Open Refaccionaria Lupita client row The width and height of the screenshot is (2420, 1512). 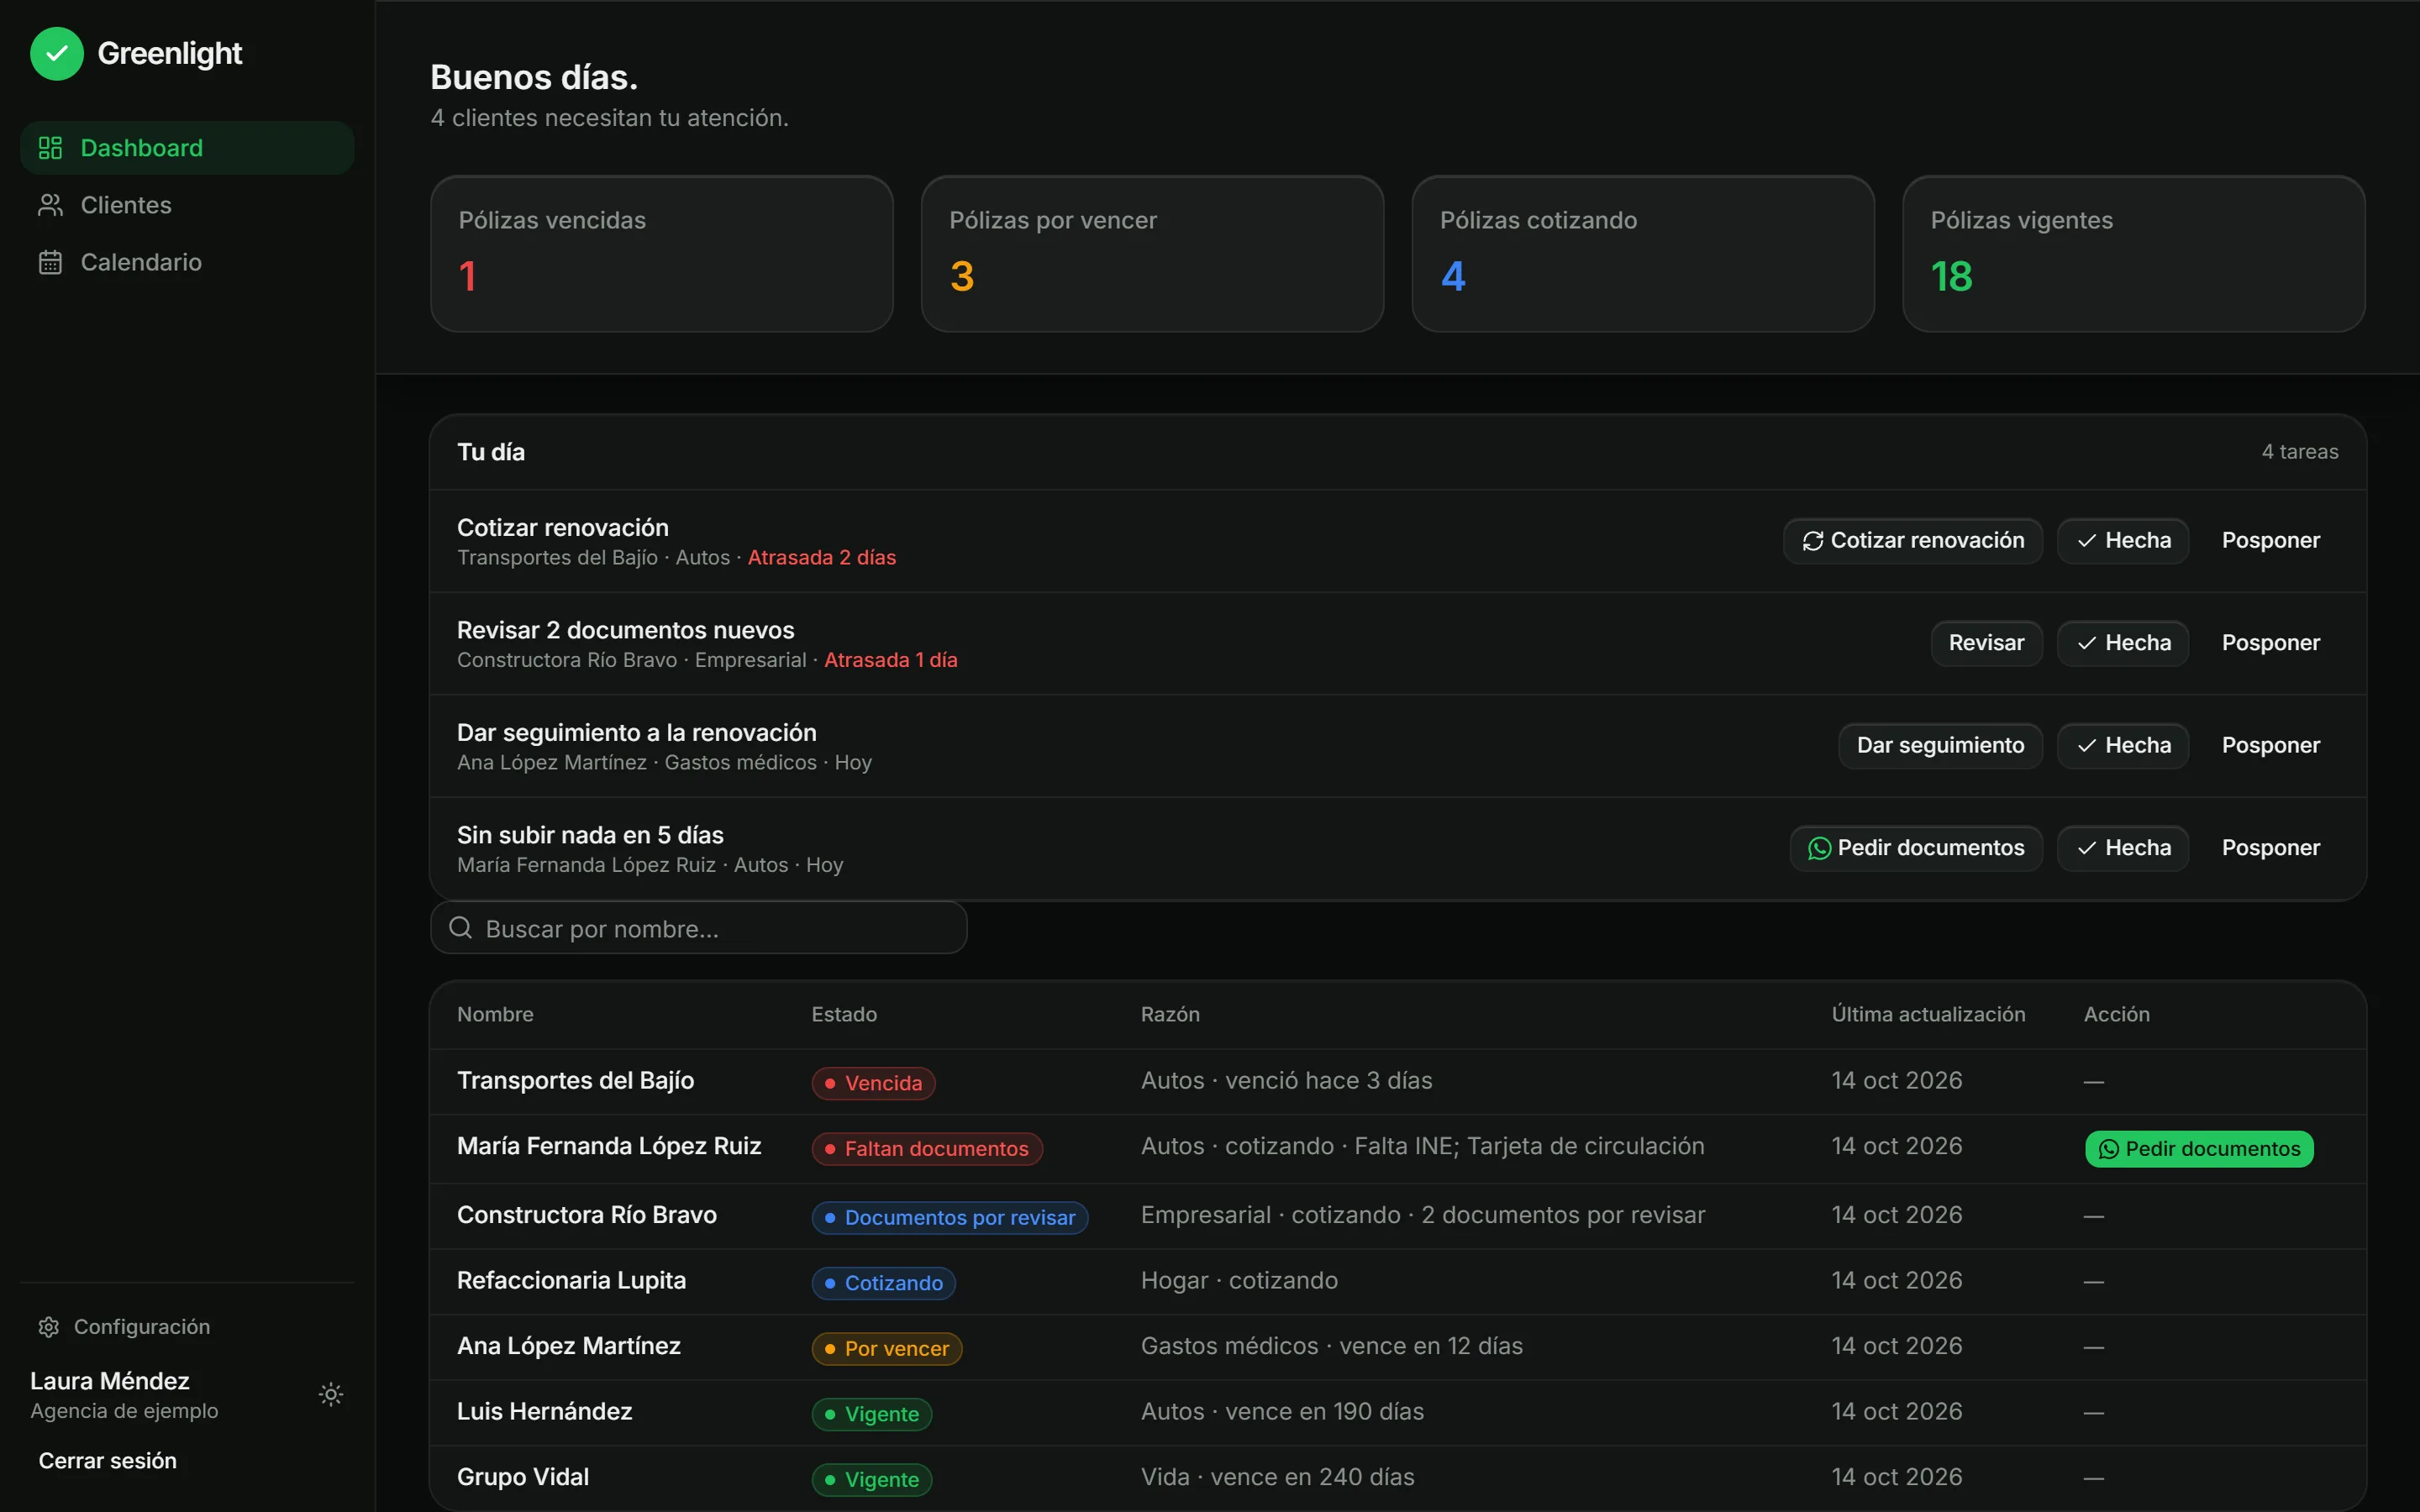(x=1397, y=1282)
